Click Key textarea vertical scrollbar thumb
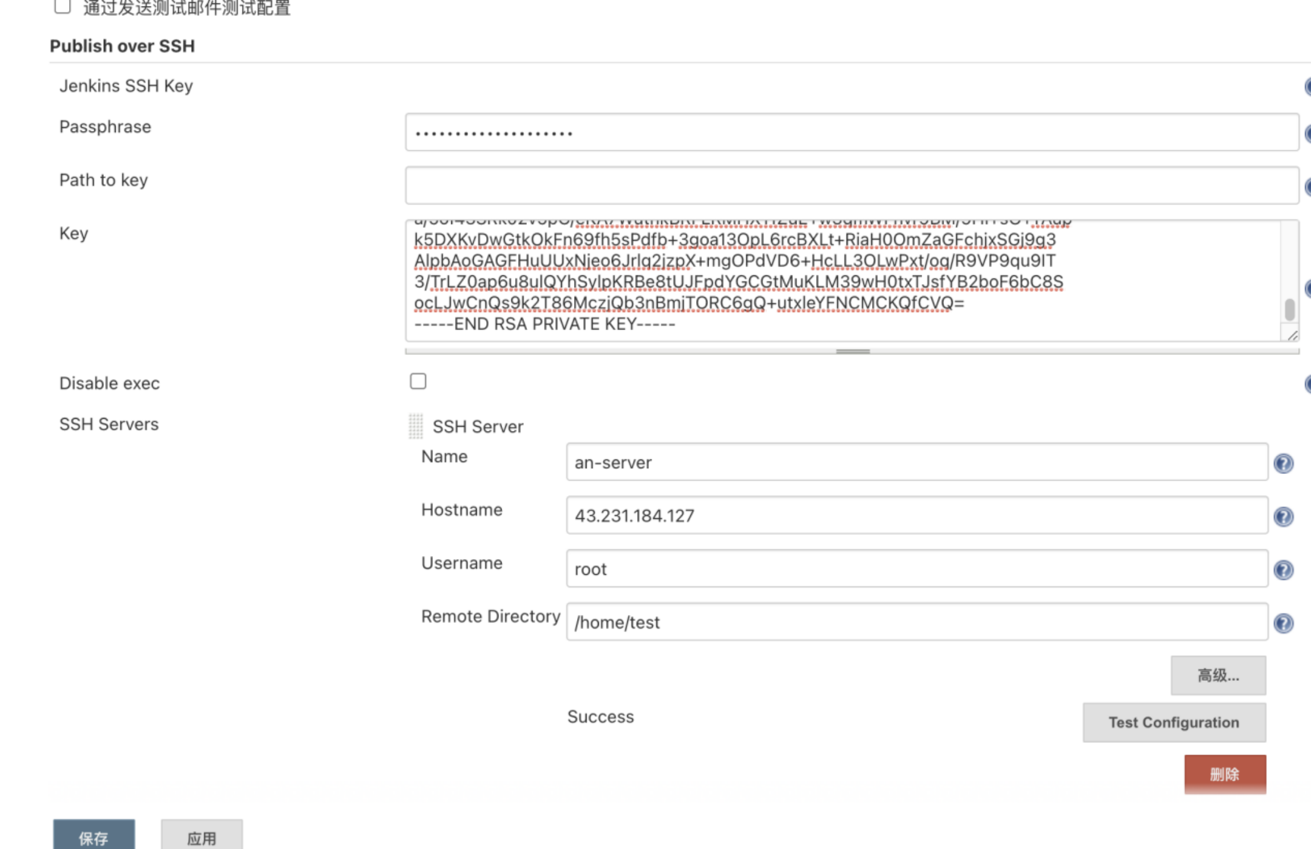The image size is (1311, 849). tap(1290, 309)
